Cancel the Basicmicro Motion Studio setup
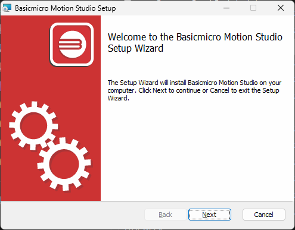 pyautogui.click(x=264, y=215)
